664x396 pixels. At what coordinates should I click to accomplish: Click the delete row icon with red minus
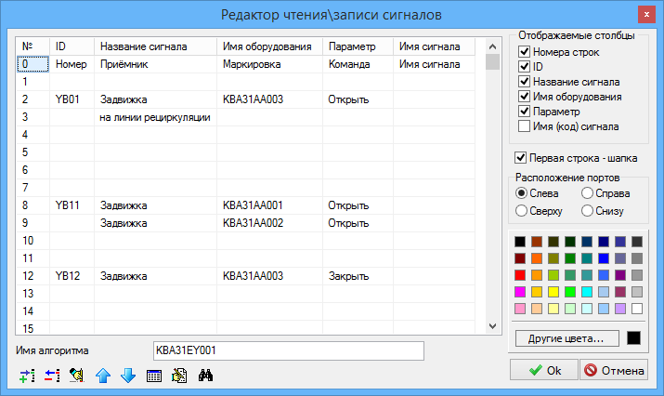tap(52, 376)
